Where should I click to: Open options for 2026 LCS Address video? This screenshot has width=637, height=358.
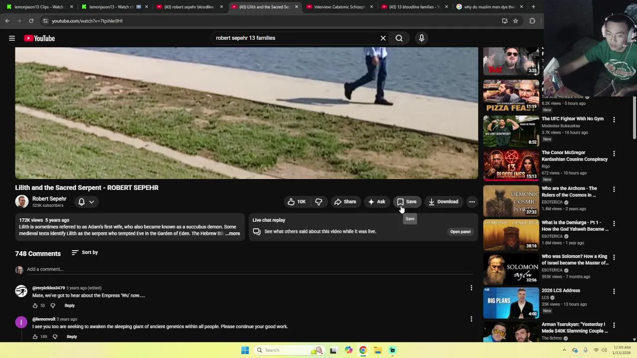pos(614,291)
